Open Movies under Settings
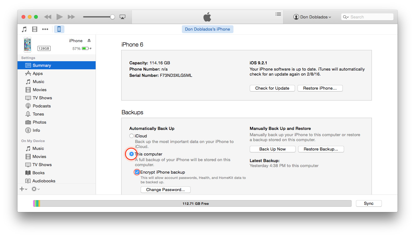This screenshot has width=415, height=237. [57, 90]
